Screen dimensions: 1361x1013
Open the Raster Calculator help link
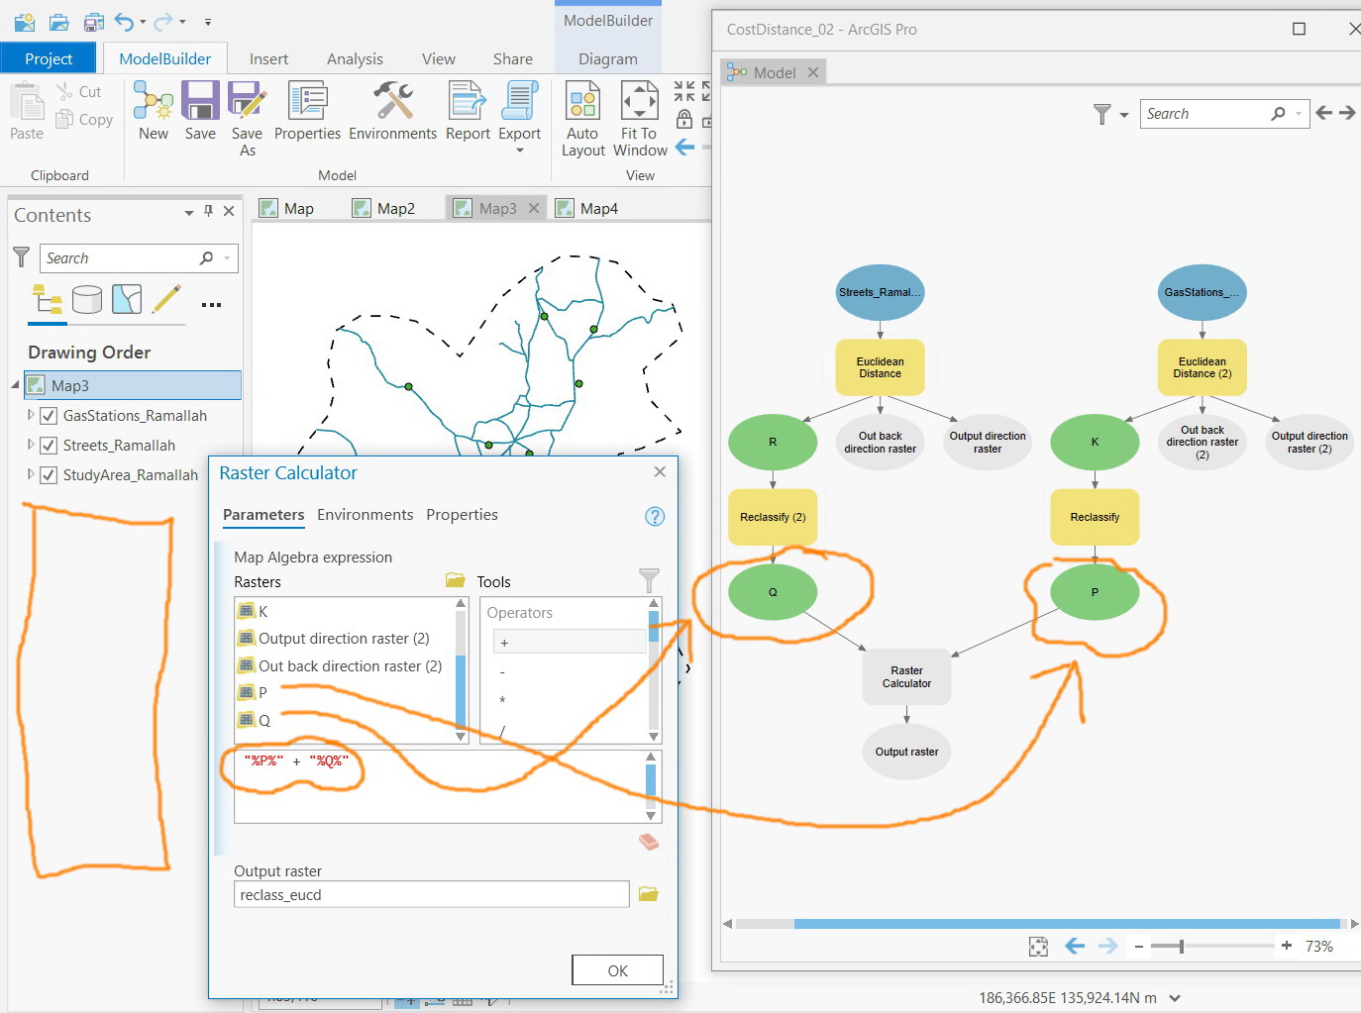[x=654, y=516]
